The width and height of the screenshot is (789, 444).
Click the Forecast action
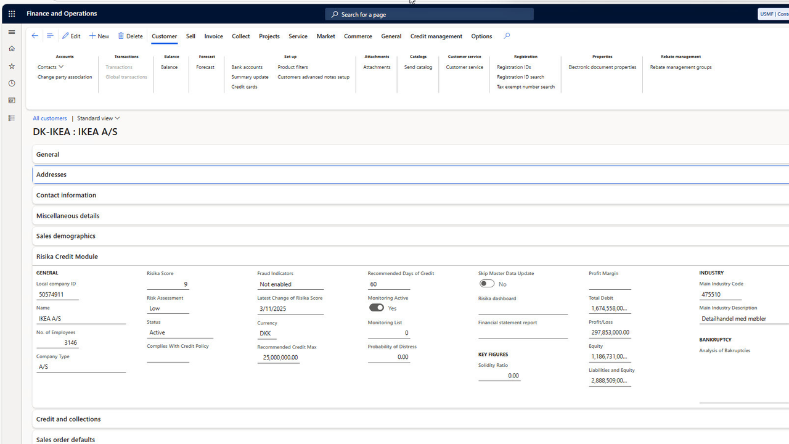click(x=205, y=67)
